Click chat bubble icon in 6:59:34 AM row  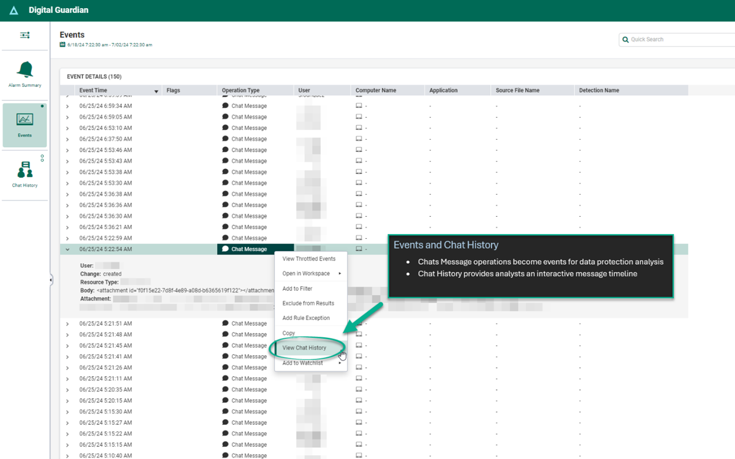coord(226,106)
